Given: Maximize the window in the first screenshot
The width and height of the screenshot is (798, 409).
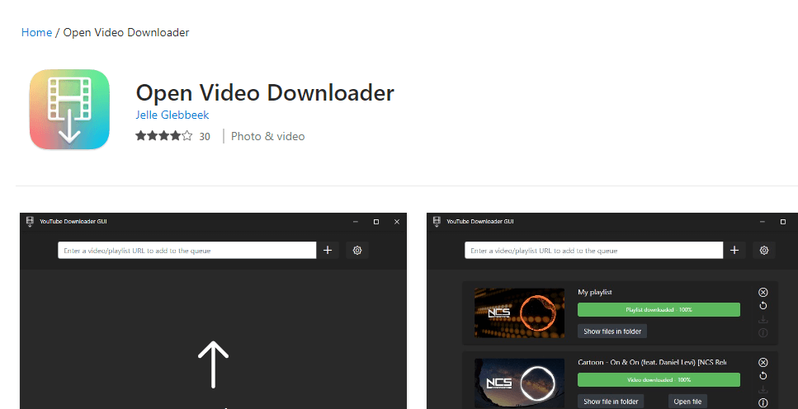Looking at the screenshot, I should click(376, 222).
